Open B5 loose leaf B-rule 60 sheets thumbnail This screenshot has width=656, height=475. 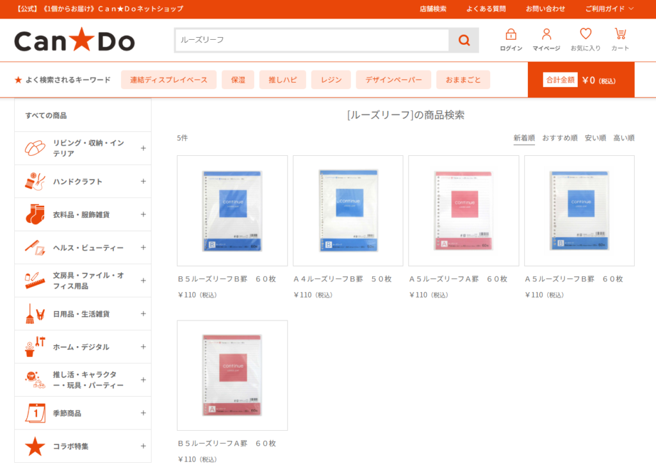click(x=232, y=210)
